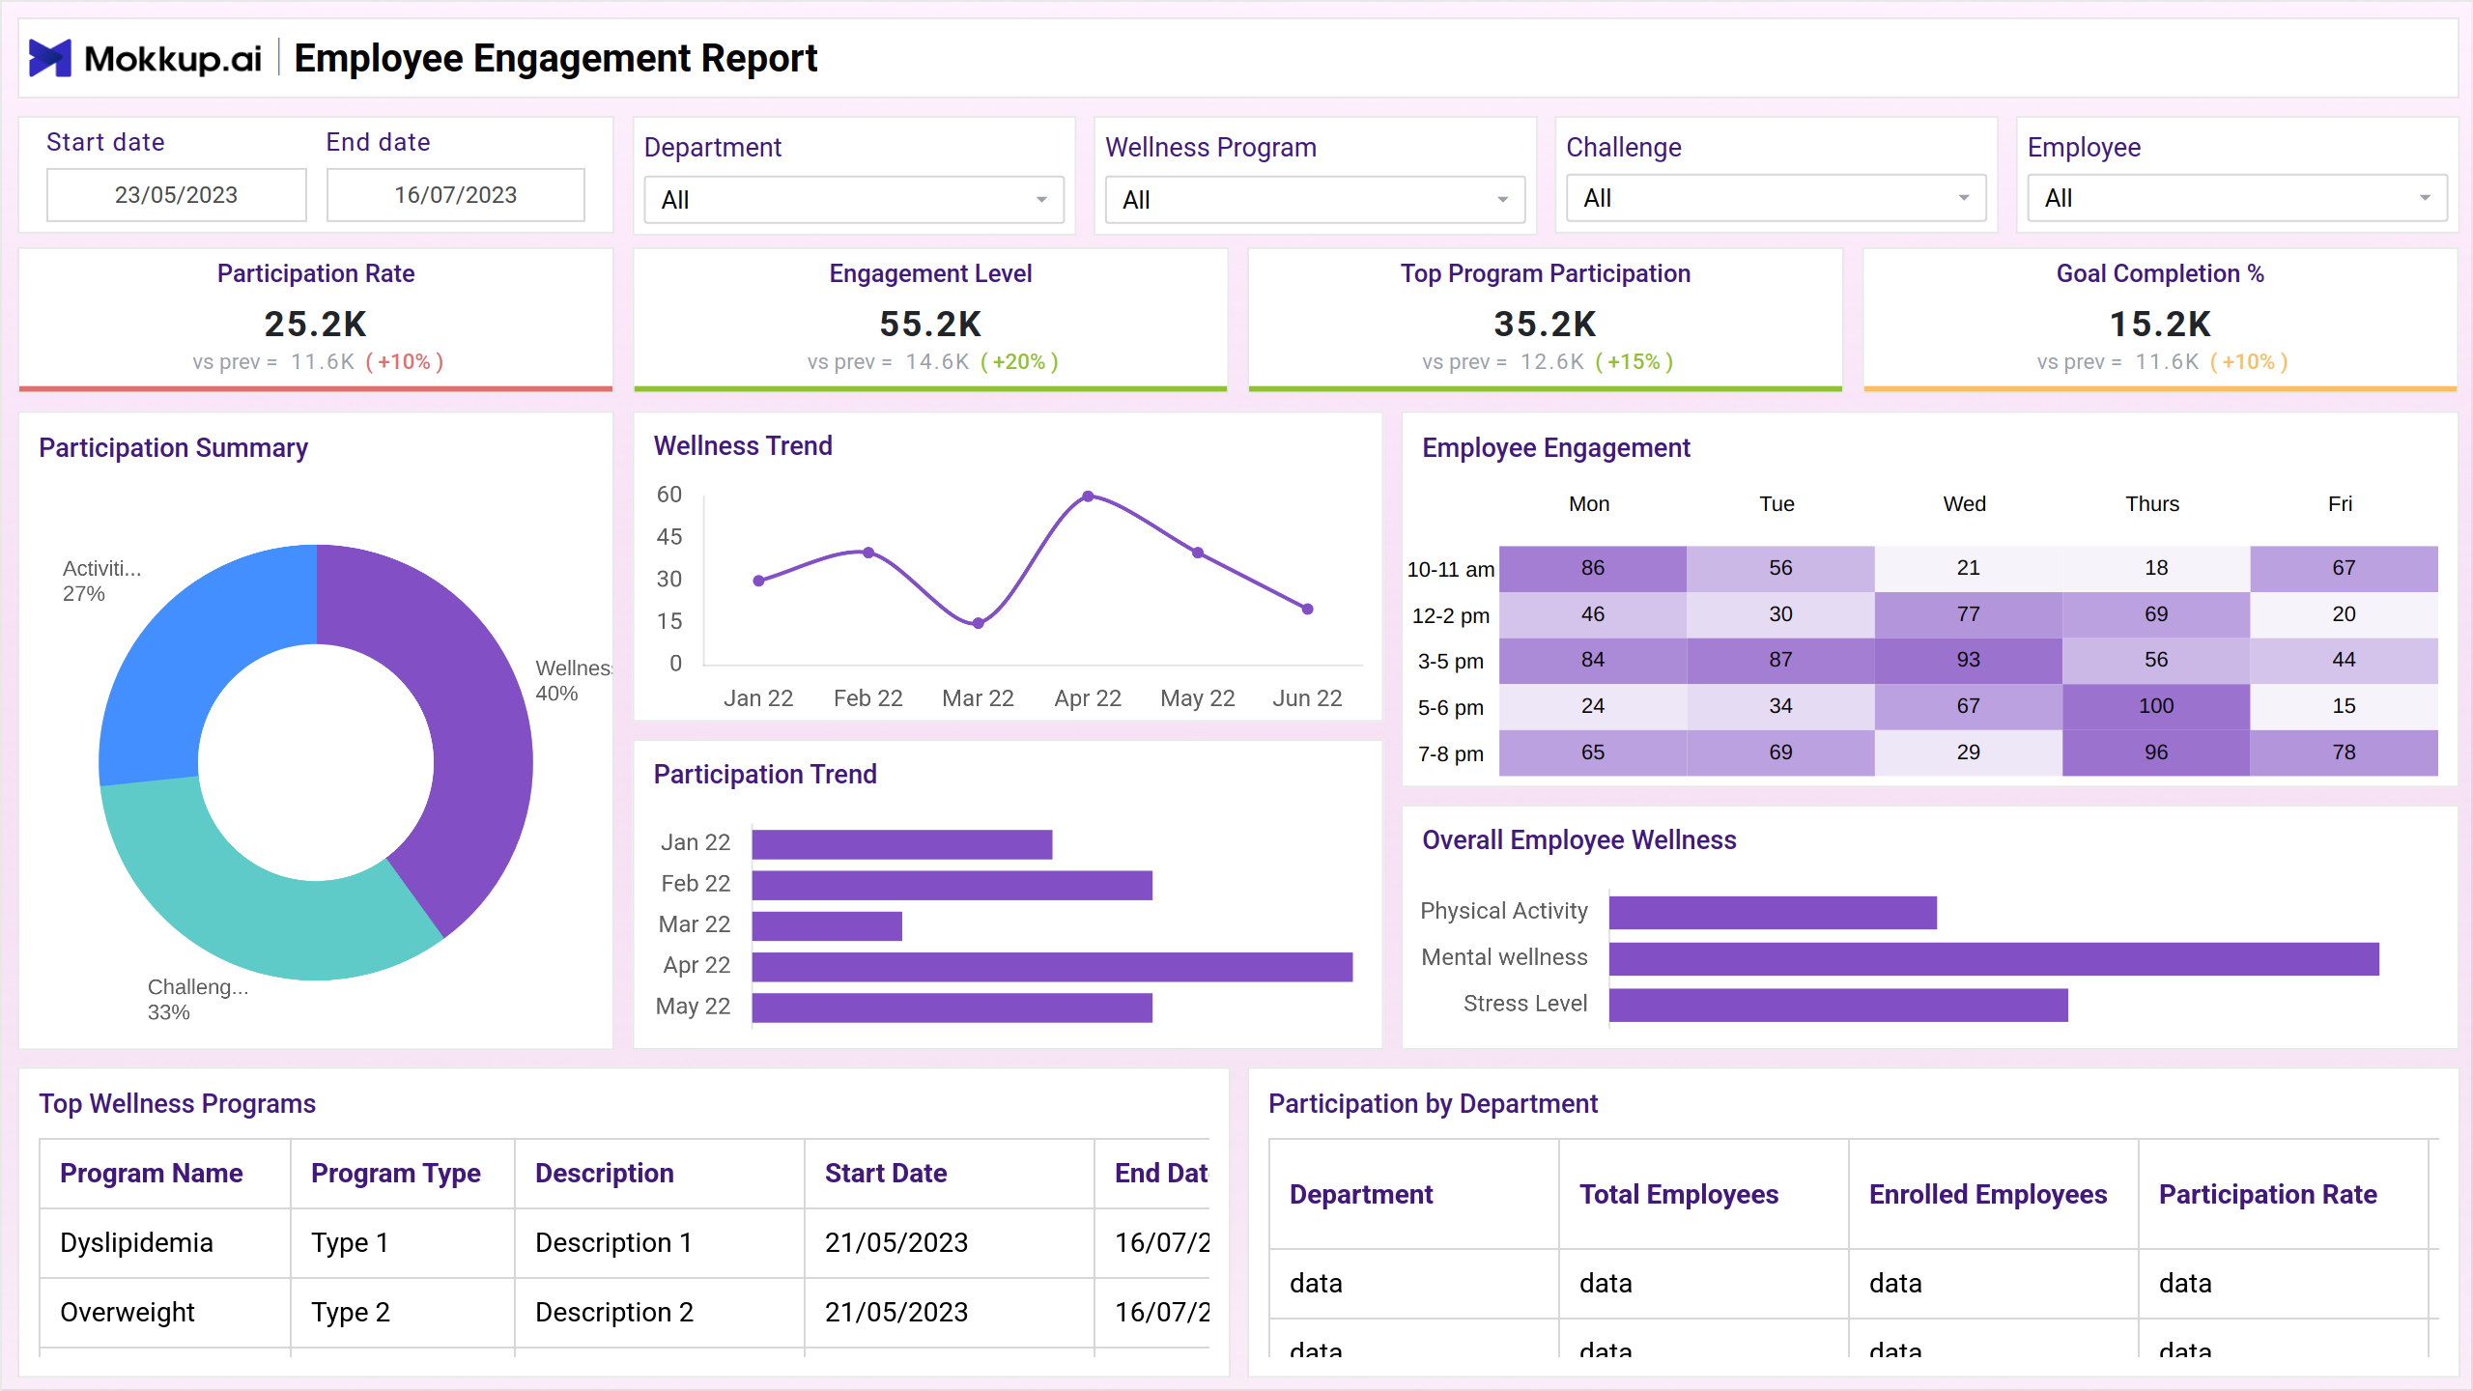Click the Mental wellness bar
This screenshot has width=2473, height=1391.
point(1994,959)
